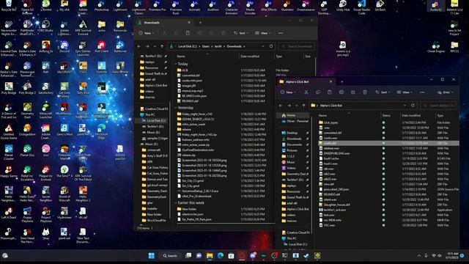Click the Back arrow in Downloads window

[139, 46]
